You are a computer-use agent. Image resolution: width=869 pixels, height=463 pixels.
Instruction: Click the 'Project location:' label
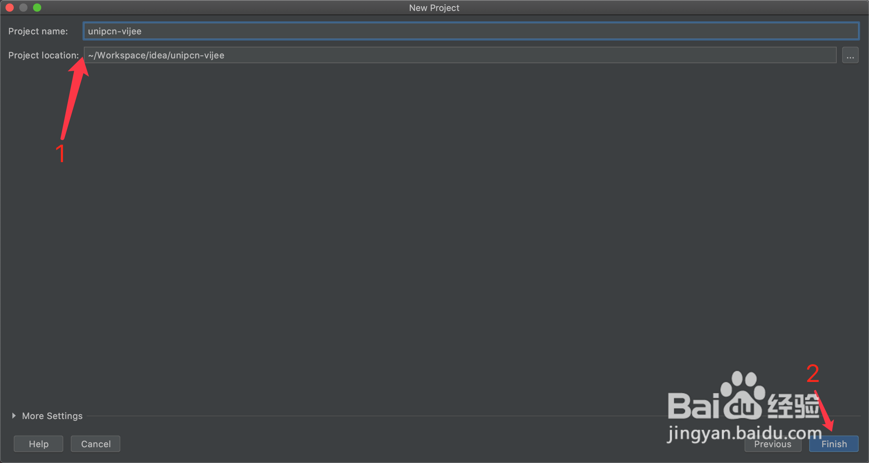point(43,55)
